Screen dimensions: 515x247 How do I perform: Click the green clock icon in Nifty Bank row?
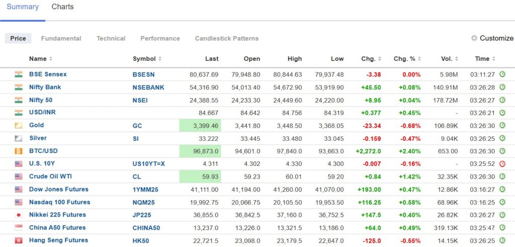[x=502, y=87]
